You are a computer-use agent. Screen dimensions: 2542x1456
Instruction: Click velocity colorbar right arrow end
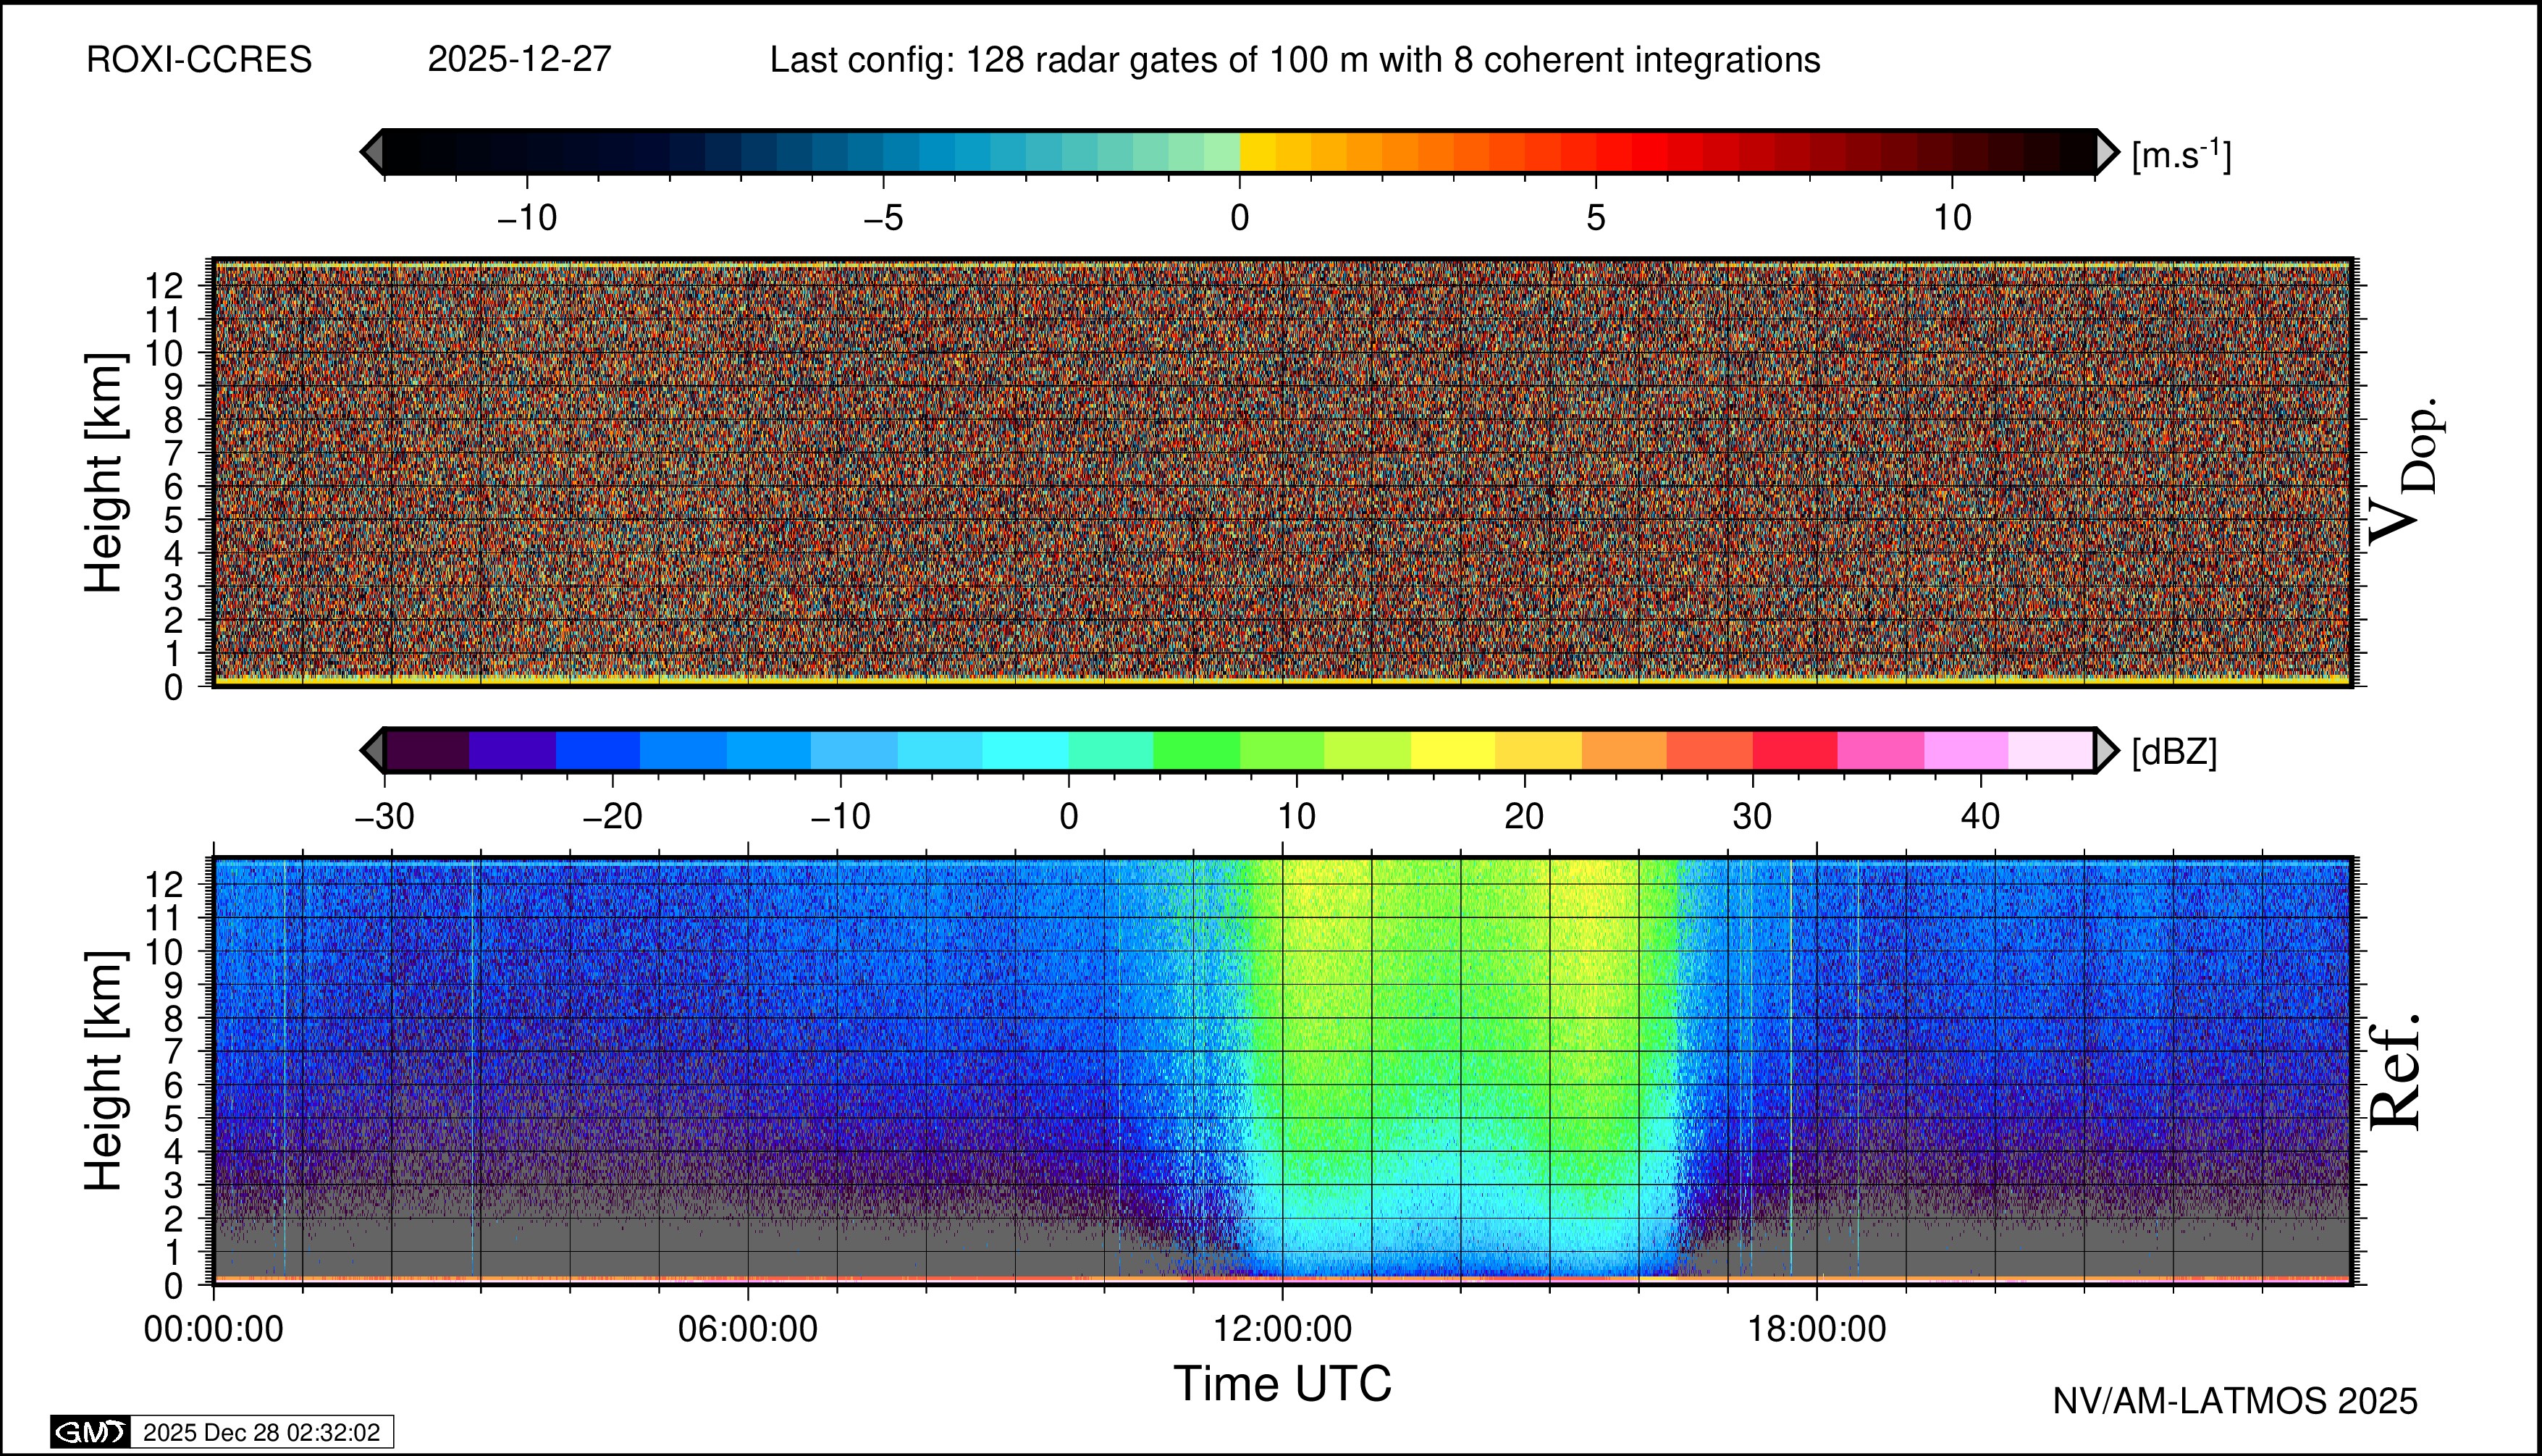(2106, 152)
